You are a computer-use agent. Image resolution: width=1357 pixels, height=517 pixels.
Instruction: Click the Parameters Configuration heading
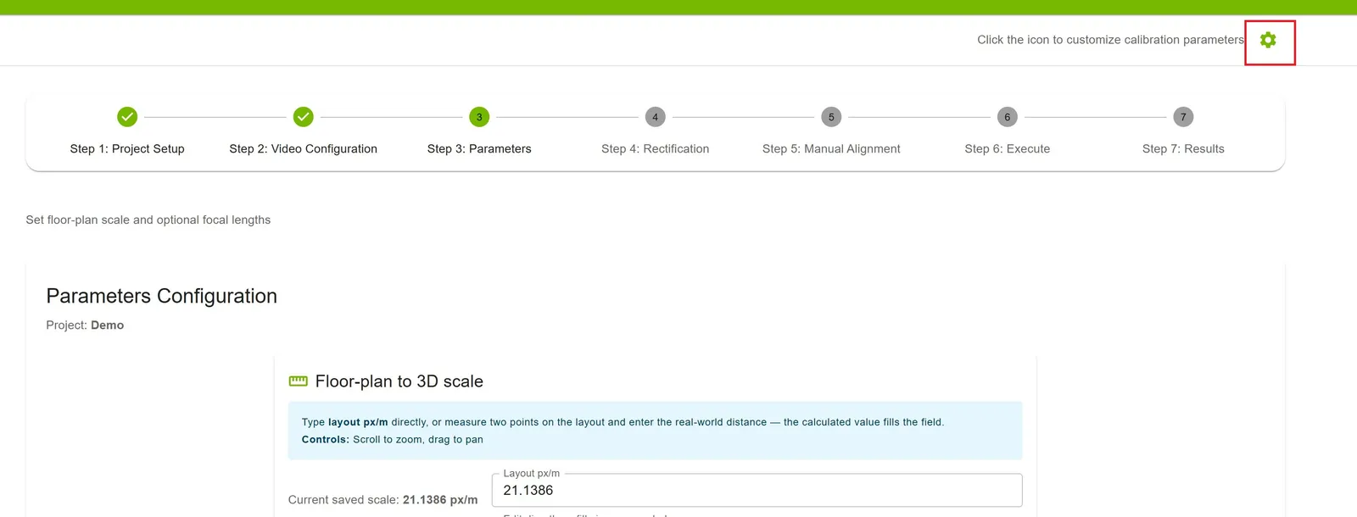coord(162,296)
